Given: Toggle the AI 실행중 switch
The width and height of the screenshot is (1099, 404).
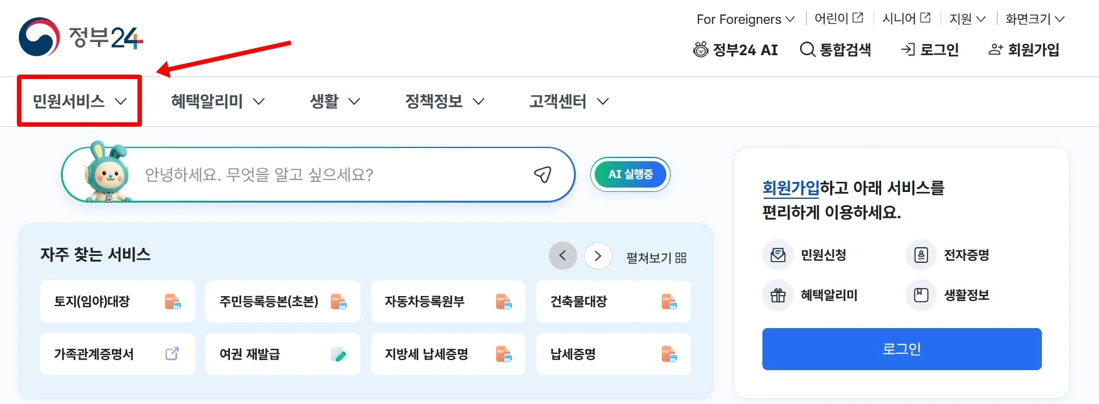Looking at the screenshot, I should pyautogui.click(x=631, y=174).
